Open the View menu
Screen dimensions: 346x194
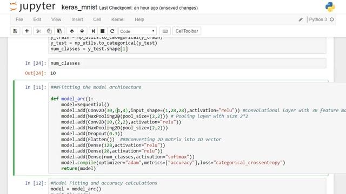56,19
